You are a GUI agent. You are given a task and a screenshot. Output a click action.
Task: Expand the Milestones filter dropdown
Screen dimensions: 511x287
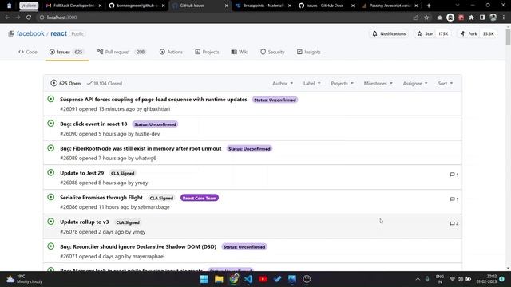378,83
